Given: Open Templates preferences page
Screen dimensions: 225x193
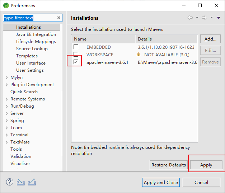Looking at the screenshot, I should (27, 56).
